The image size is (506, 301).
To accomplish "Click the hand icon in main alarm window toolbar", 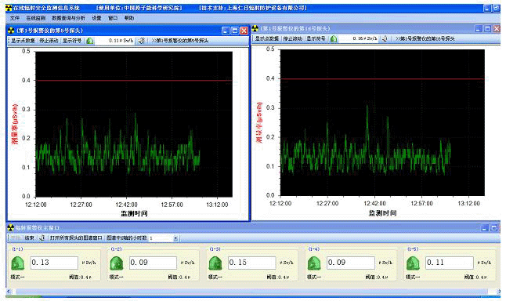I will pos(42,238).
